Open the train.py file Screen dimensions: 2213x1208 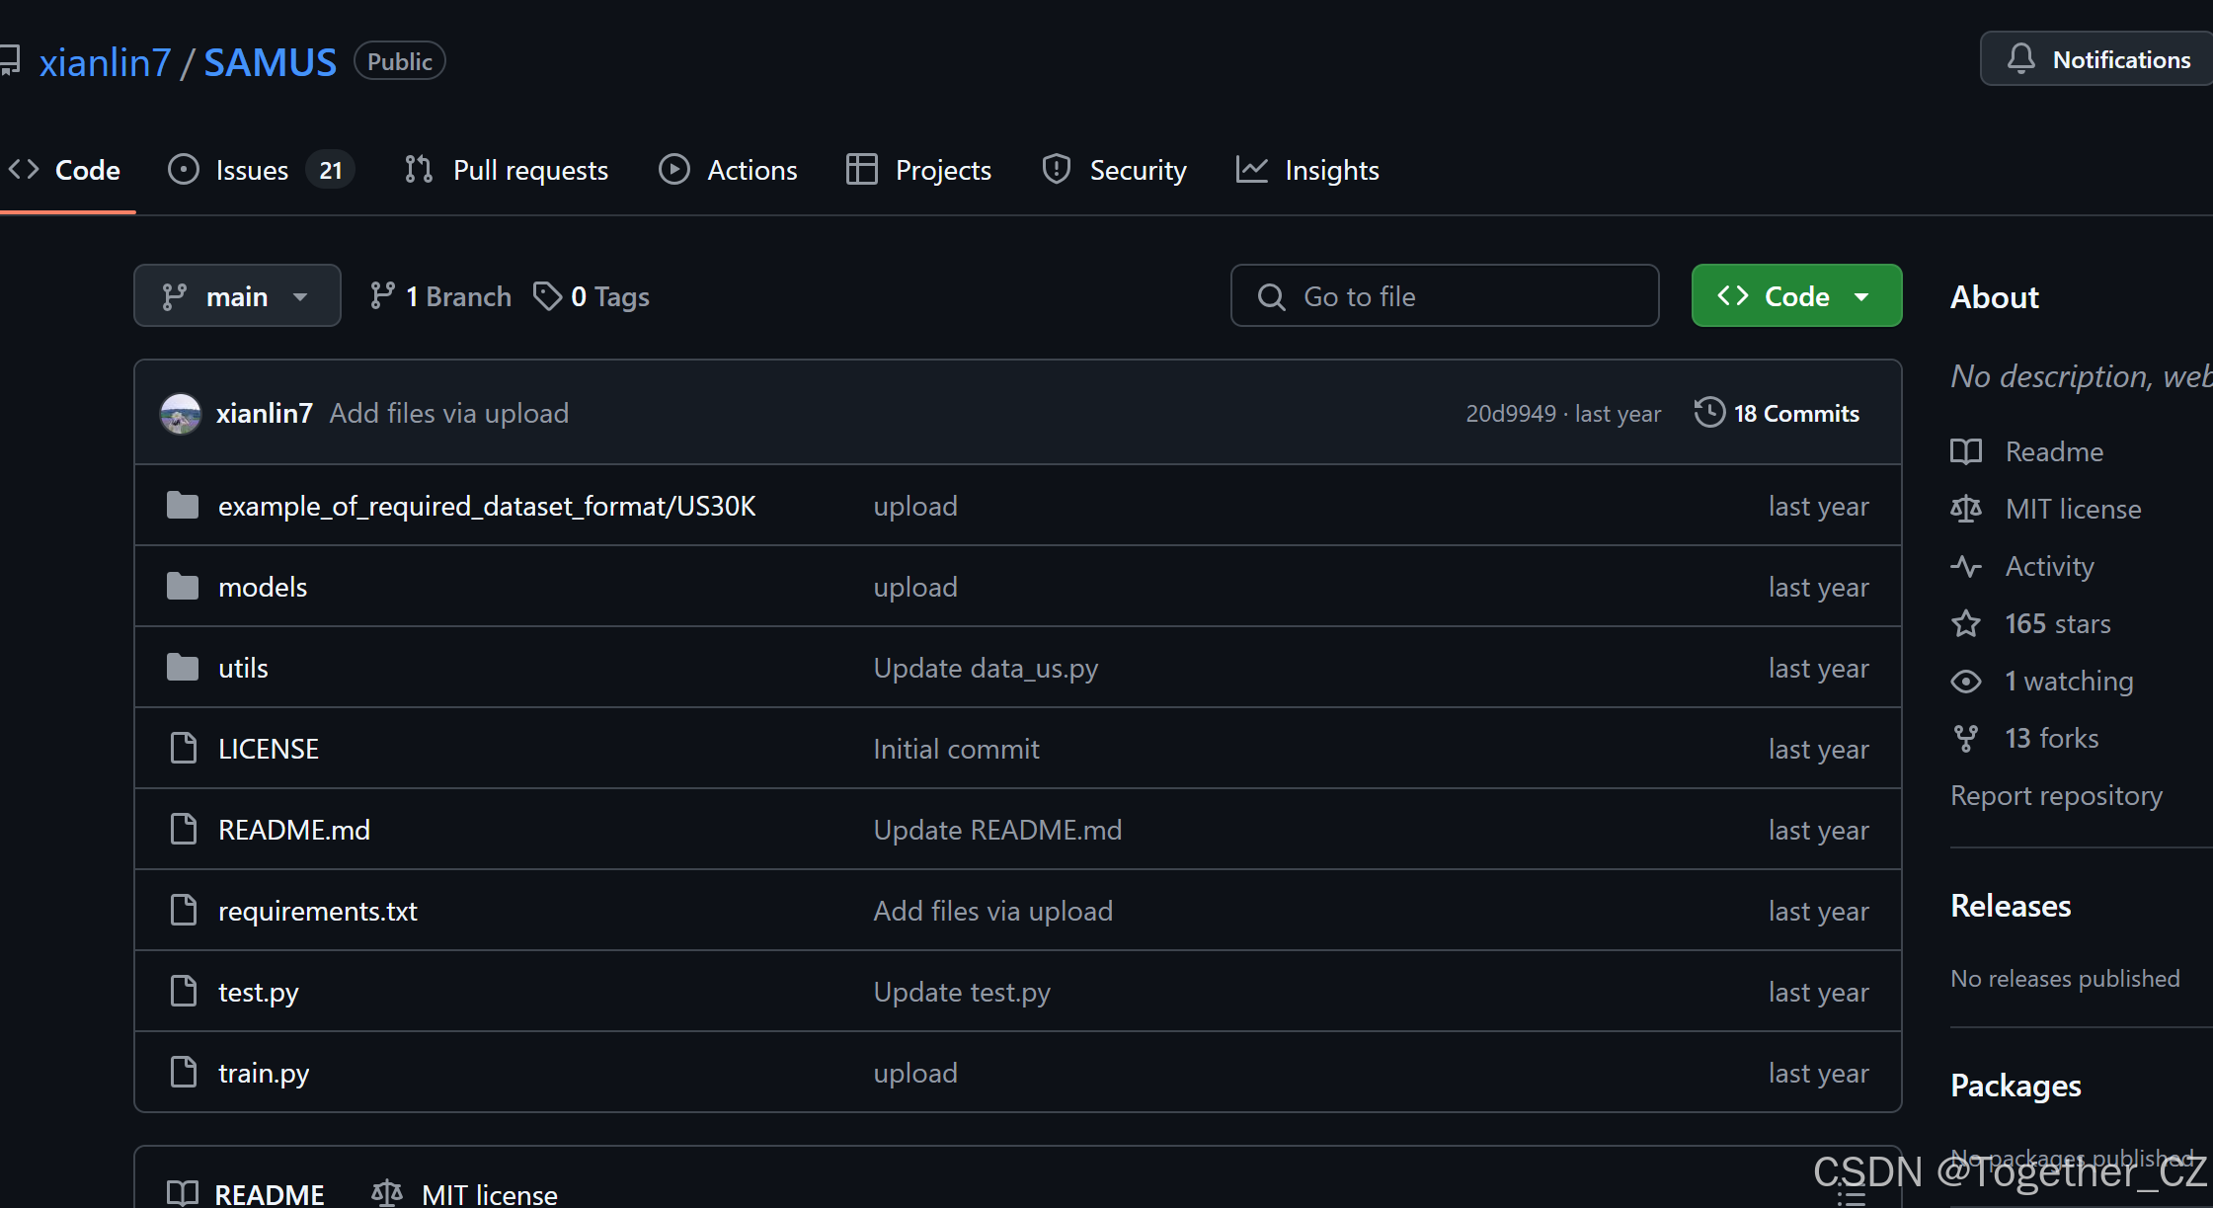point(264,1073)
